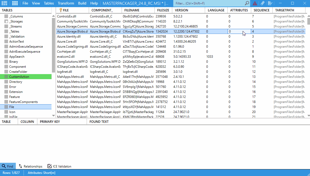Click the PRIMARY KEY column header

(62, 122)
